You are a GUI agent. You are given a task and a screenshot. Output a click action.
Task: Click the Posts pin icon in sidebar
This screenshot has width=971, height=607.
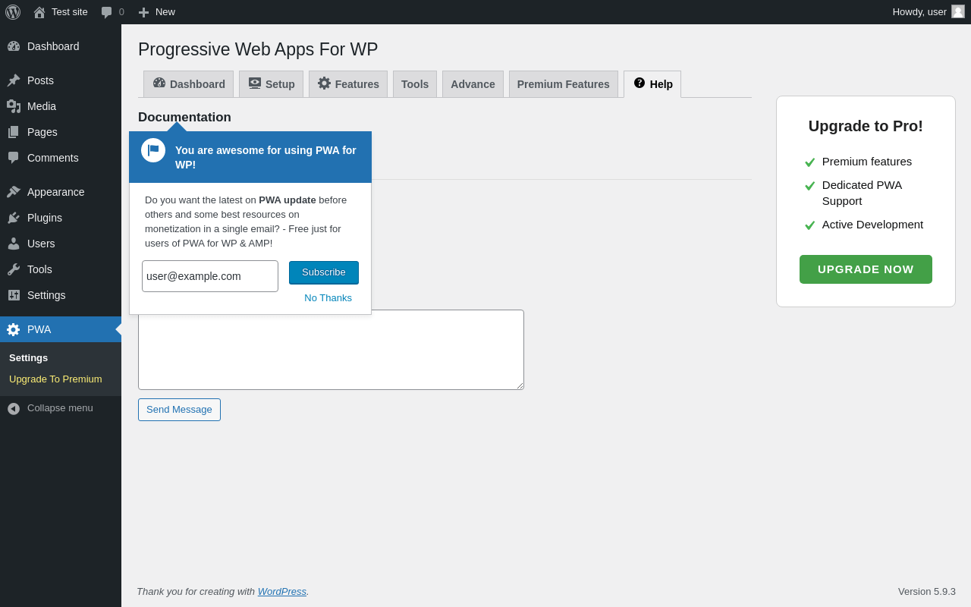click(x=14, y=80)
